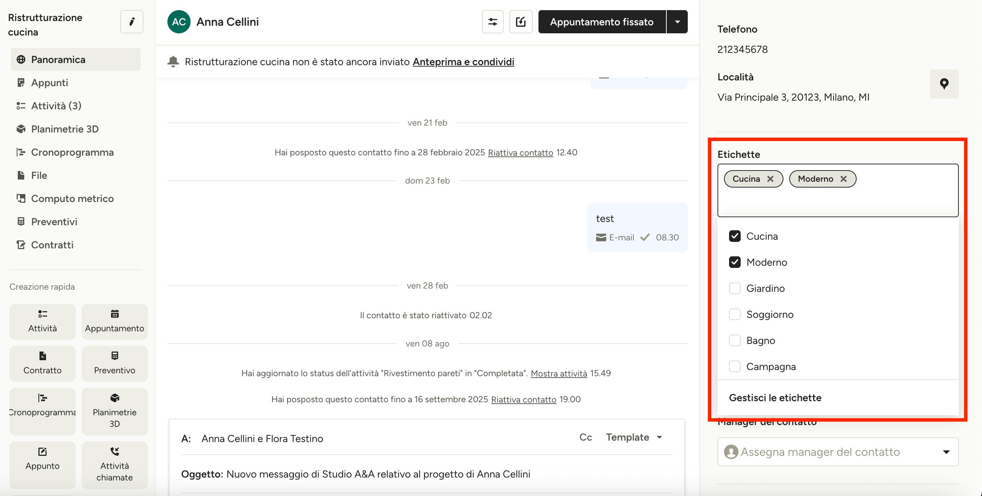Open the filter settings sliders icon
The image size is (982, 496).
492,22
